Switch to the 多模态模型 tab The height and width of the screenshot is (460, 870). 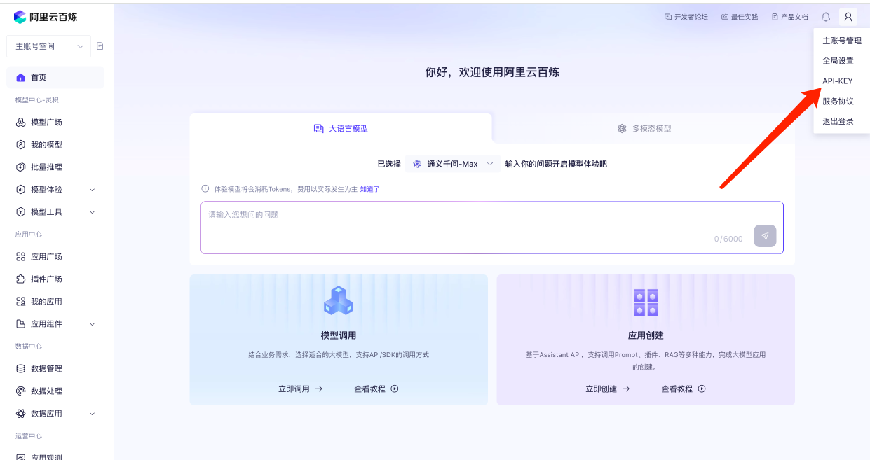click(644, 129)
